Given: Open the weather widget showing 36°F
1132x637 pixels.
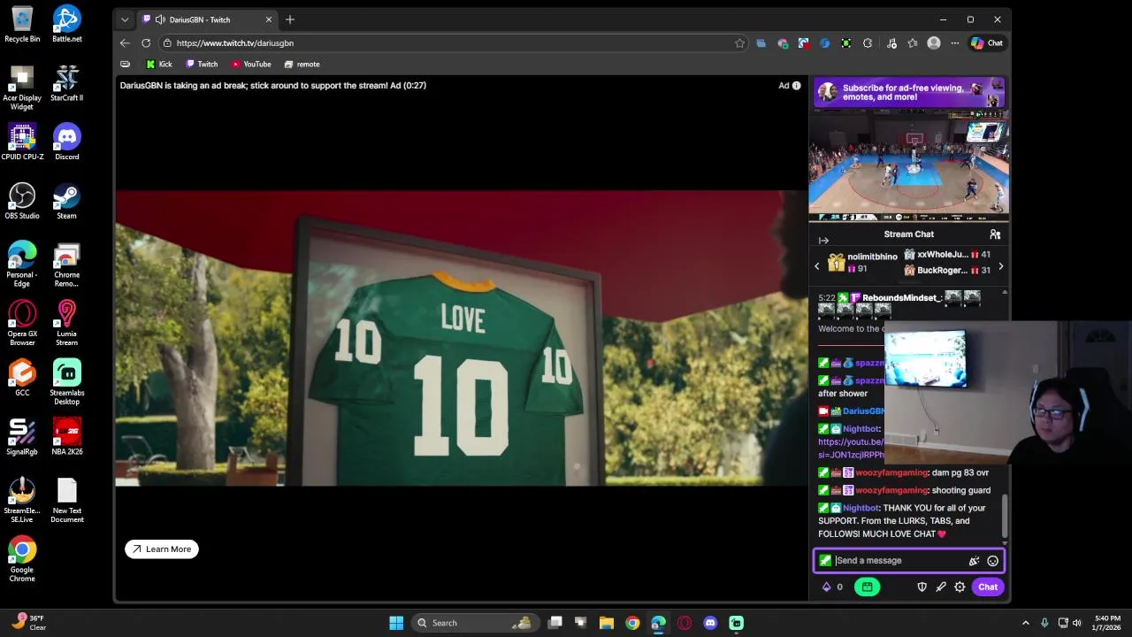Looking at the screenshot, I should [x=27, y=623].
